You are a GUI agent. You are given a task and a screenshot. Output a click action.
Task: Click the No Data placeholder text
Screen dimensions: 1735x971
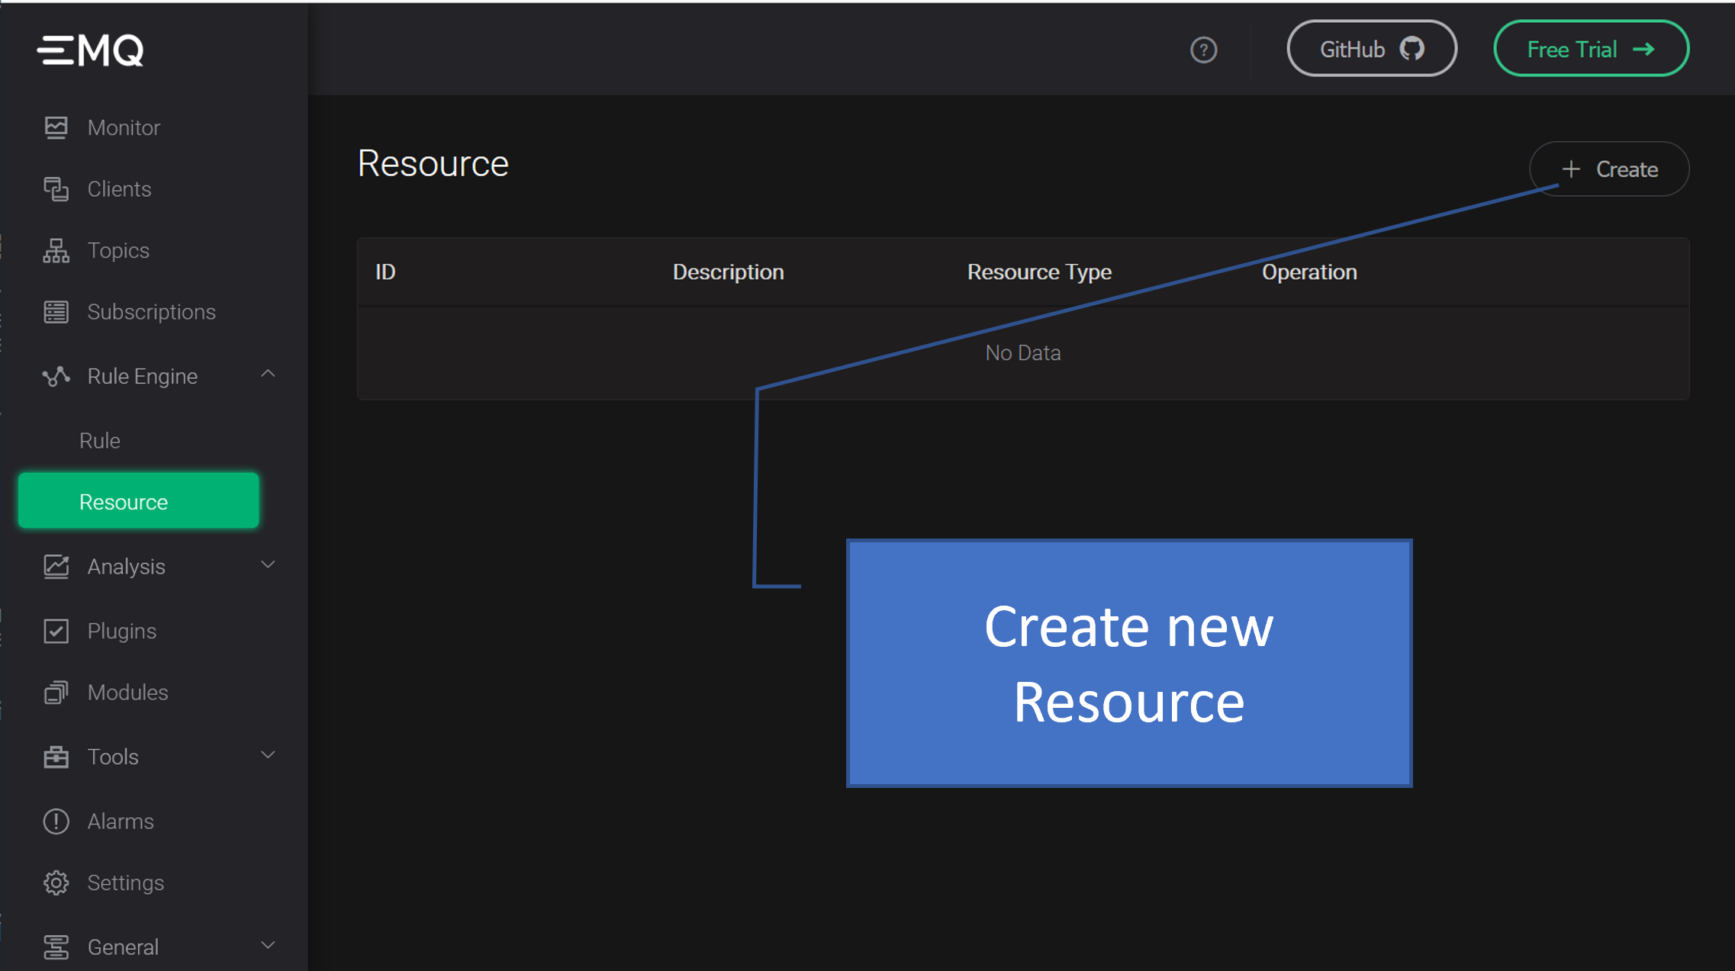1023,352
